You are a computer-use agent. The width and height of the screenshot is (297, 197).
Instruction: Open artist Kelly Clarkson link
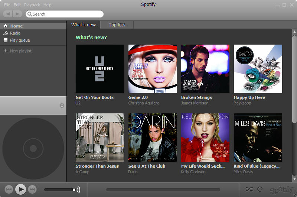tap(193, 172)
